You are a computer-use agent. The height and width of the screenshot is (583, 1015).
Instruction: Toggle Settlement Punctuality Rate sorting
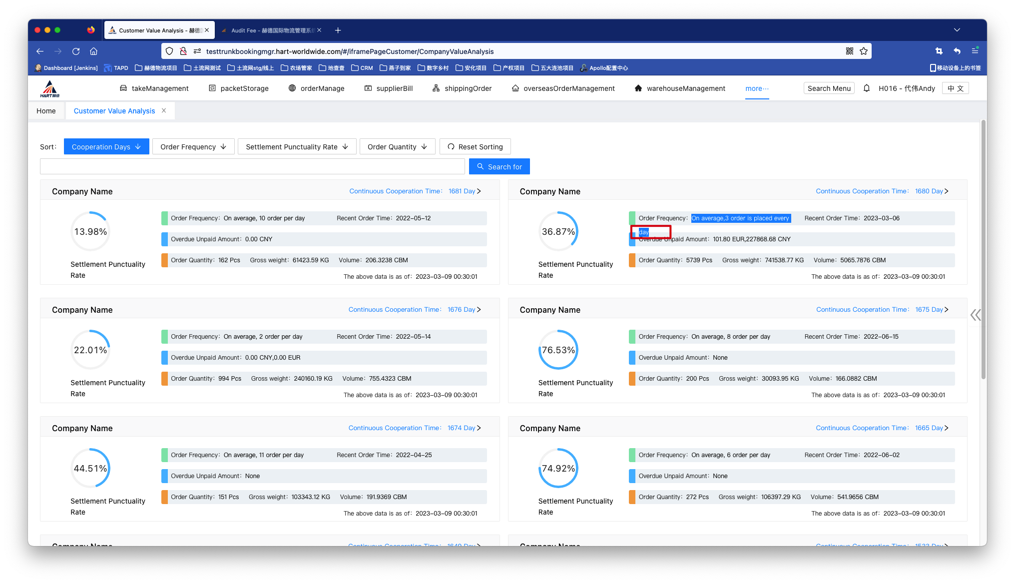(297, 147)
